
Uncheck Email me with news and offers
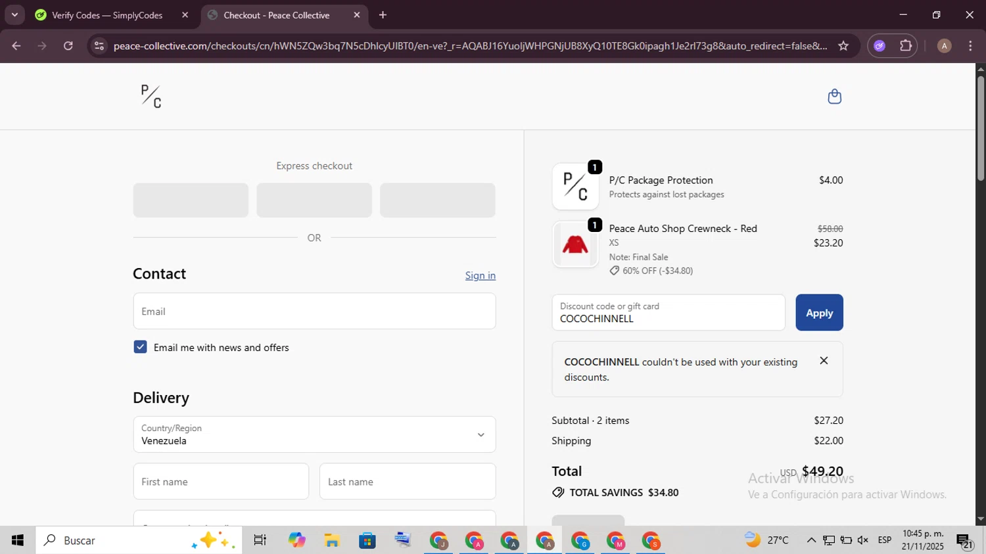coord(140,347)
